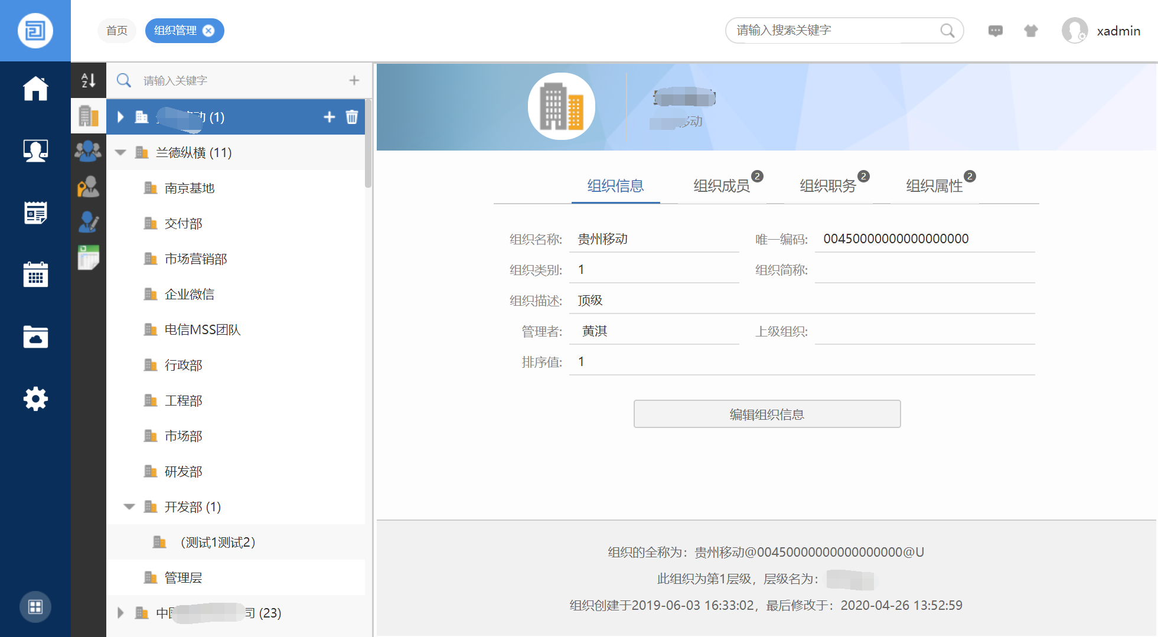Viewport: 1158px width, 637px height.
Task: Collapse the 开发部 (1) tree node
Action: [129, 507]
